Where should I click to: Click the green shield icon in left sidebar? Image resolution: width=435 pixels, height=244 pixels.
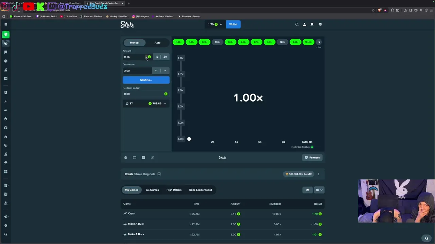coord(6,35)
